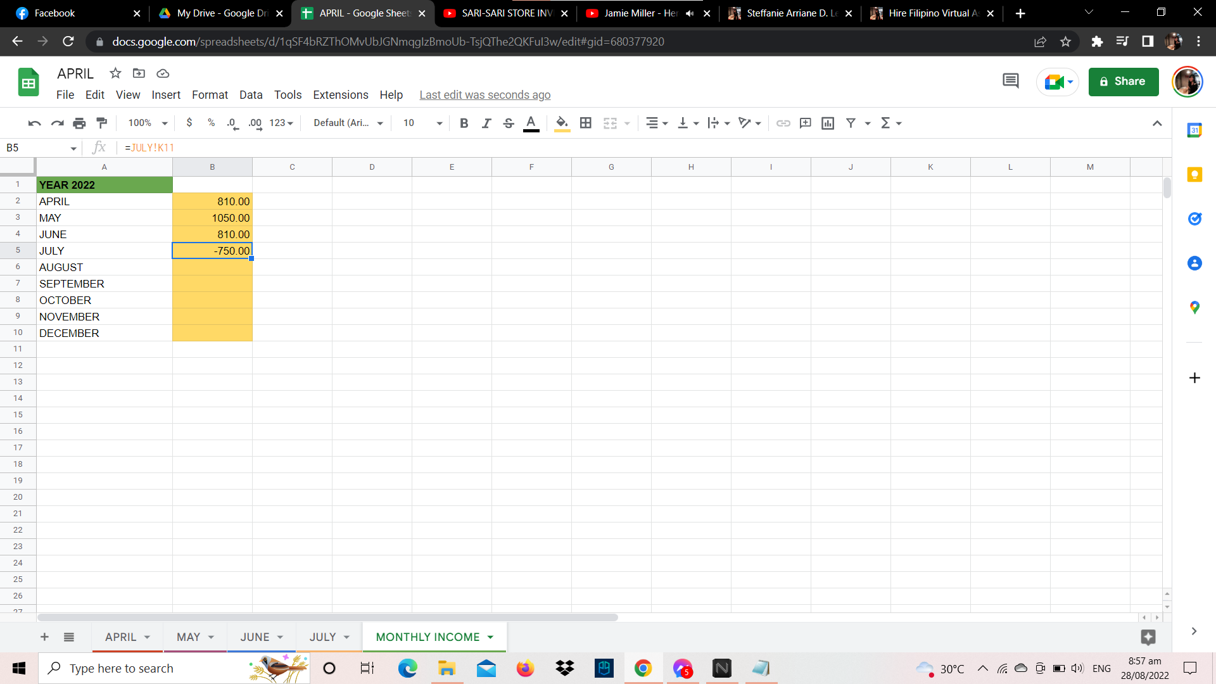Open Google Keep side panel icon
Image resolution: width=1216 pixels, height=684 pixels.
[1194, 175]
